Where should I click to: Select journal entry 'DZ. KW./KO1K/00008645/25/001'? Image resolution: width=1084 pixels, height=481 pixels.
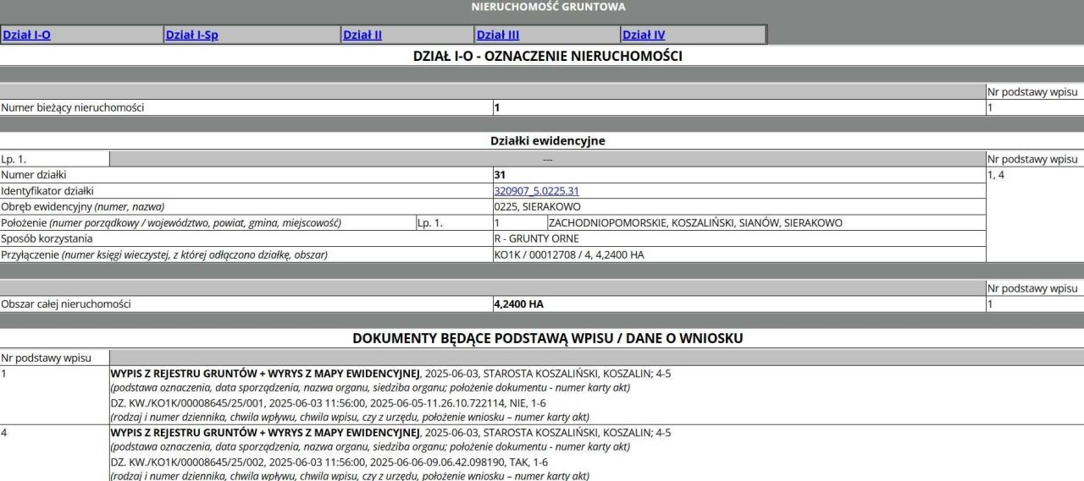(x=186, y=403)
